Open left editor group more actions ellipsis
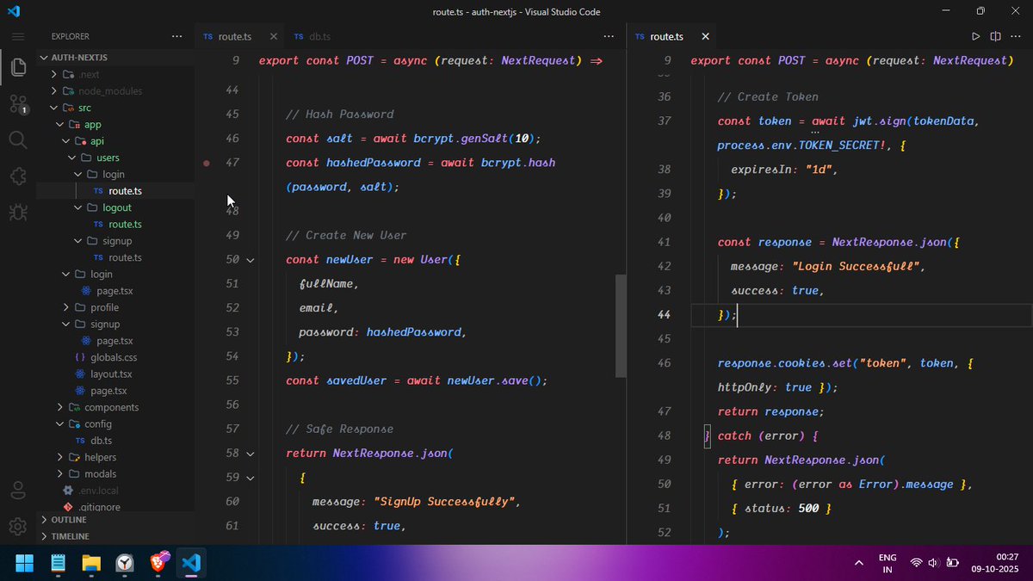The image size is (1033, 581). pyautogui.click(x=609, y=37)
